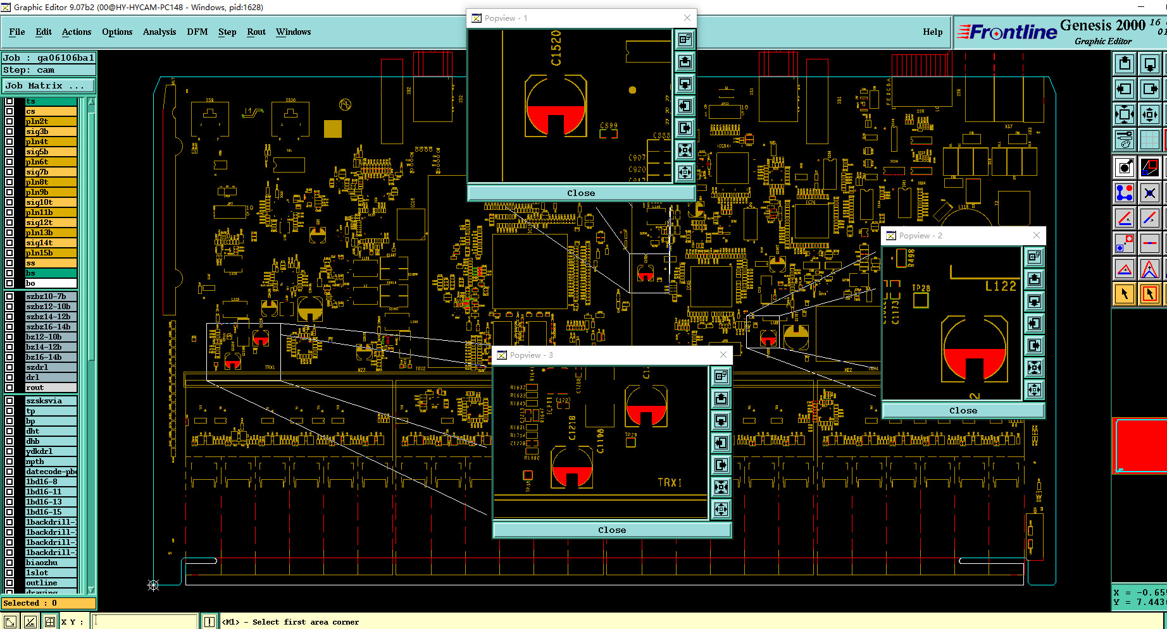
Task: Toggle the checkbox for layer bs
Action: point(9,273)
